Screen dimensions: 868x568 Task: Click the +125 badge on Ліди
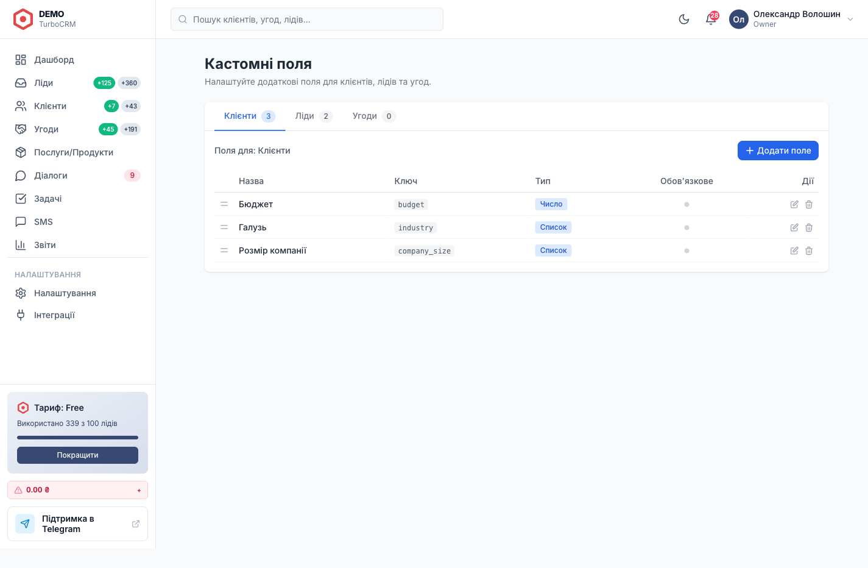(104, 83)
